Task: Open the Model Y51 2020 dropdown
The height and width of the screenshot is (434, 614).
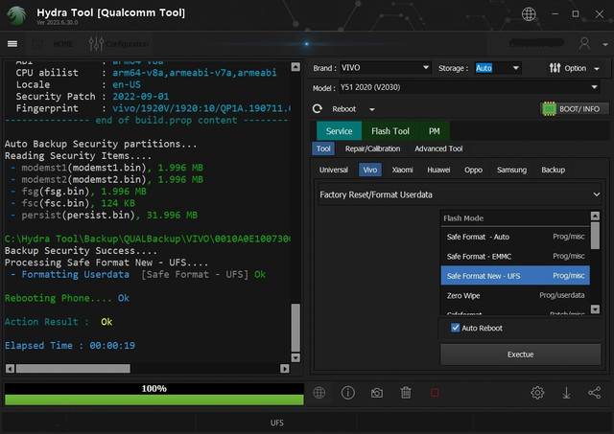Action: (x=469, y=87)
